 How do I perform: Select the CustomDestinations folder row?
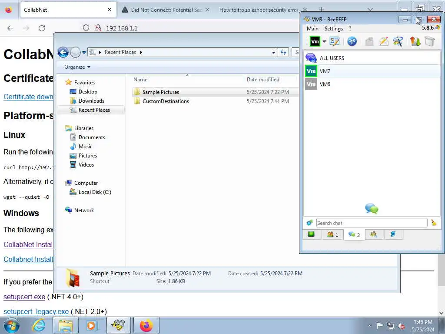[216, 101]
